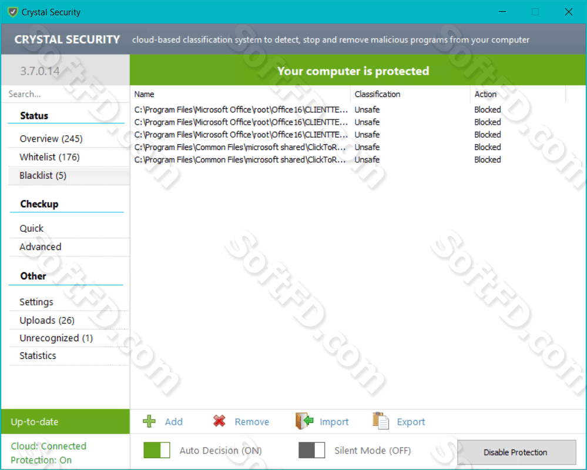Viewport: 587px width, 470px height.
Task: Toggle the Silent Mode switch
Action: tap(311, 450)
